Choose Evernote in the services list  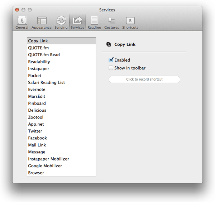coord(37,90)
